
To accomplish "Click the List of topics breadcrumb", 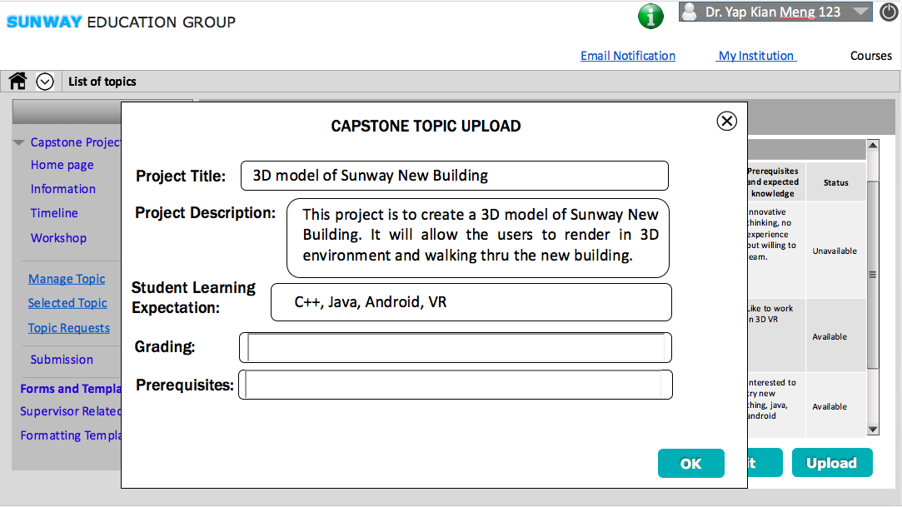I will coord(102,82).
